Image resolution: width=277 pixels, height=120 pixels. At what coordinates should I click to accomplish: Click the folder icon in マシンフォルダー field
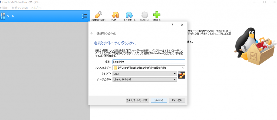click(x=116, y=68)
